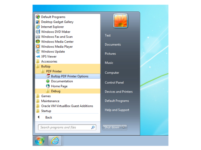This screenshot has width=201, height=150.
Task: Open Bullzip Home Page globe icon
Action: click(x=48, y=86)
